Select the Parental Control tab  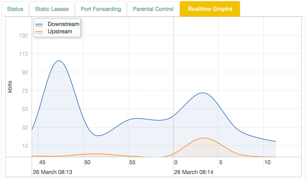click(x=153, y=9)
